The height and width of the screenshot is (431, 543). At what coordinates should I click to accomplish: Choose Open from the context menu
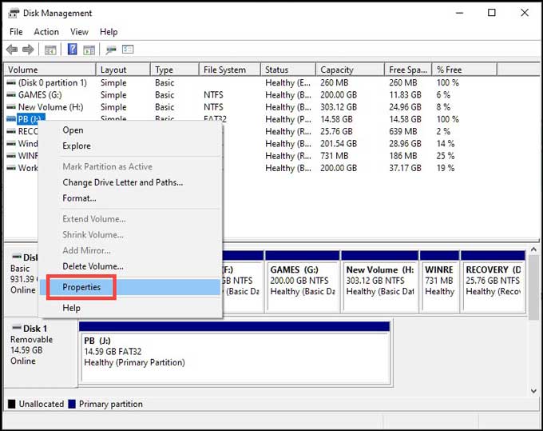click(x=130, y=130)
